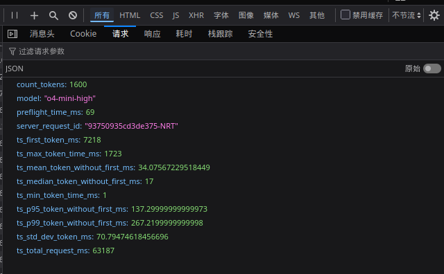The height and width of the screenshot is (274, 444).
Task: Select the ts_min_token_time_ms key
Action: [x=58, y=195]
